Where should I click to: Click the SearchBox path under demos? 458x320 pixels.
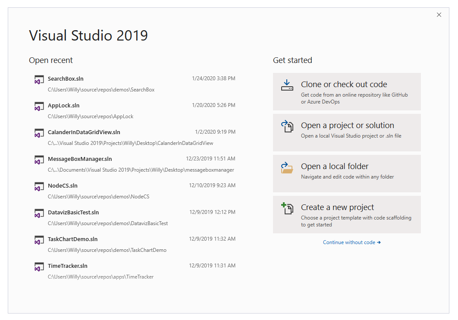(101, 90)
